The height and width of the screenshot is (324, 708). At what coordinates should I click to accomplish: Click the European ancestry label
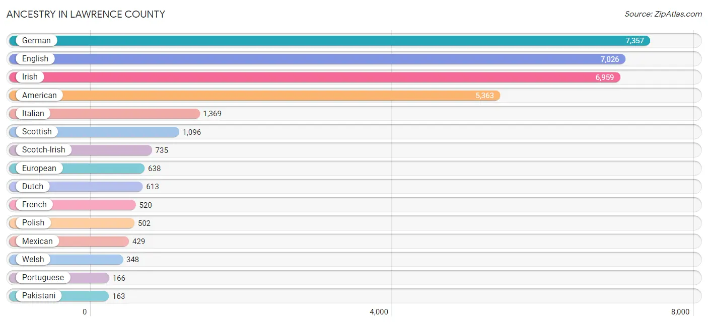39,169
